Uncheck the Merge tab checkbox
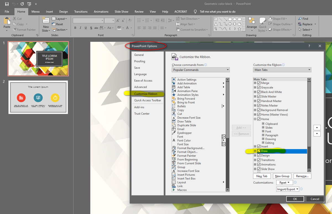Screen dimensions: 332x214 [x=259, y=83]
